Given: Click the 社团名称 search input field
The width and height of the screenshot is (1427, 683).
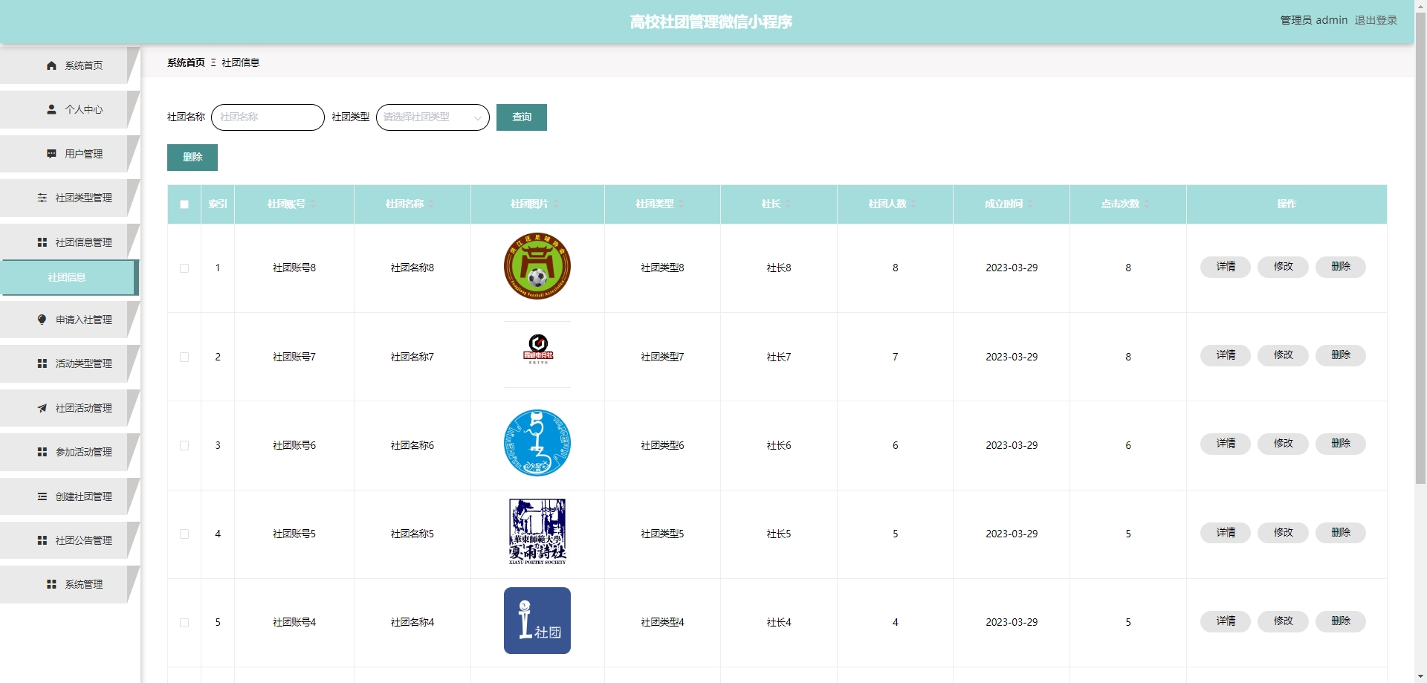Looking at the screenshot, I should pyautogui.click(x=268, y=117).
